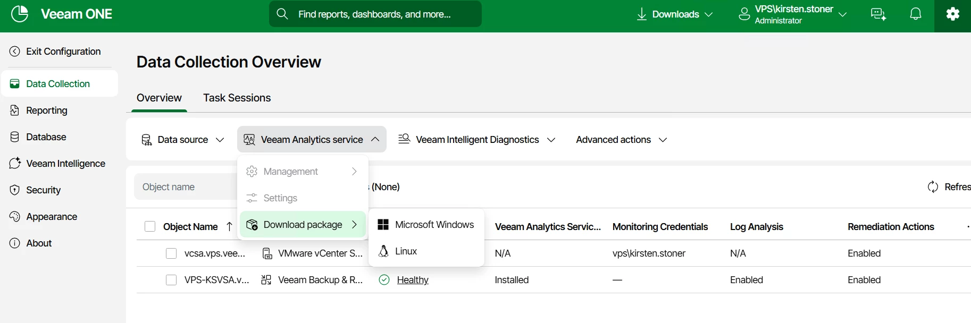
Task: Open the configuration gear icon
Action: pyautogui.click(x=953, y=14)
